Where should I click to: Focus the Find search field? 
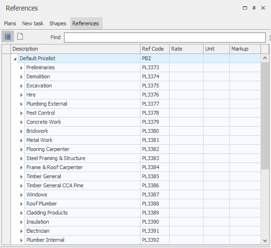165,37
